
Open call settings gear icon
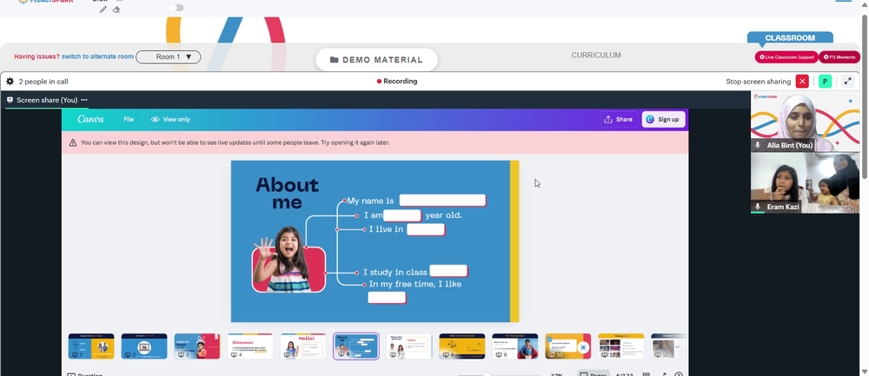(10, 82)
